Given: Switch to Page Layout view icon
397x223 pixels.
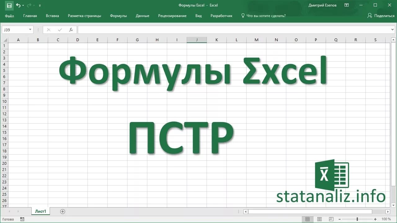Looking at the screenshot, I should (319, 219).
